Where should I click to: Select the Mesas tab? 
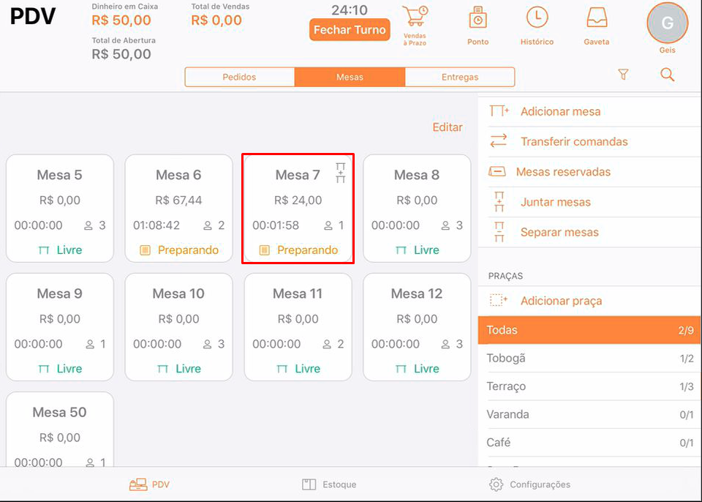coord(350,77)
